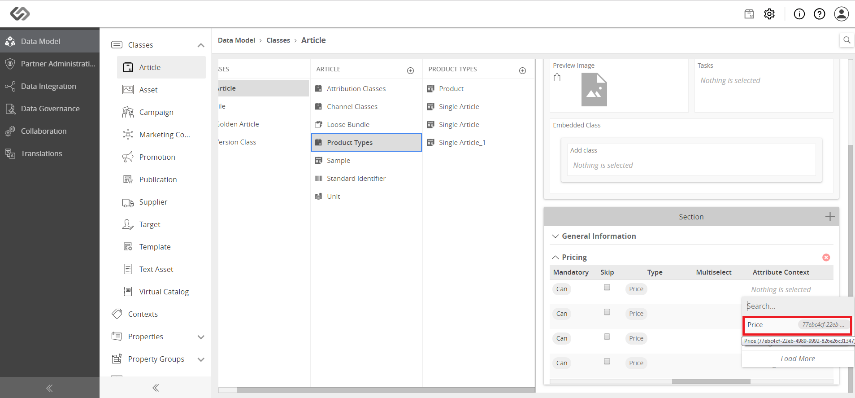Open the help question mark icon
The width and height of the screenshot is (855, 398).
(x=820, y=14)
